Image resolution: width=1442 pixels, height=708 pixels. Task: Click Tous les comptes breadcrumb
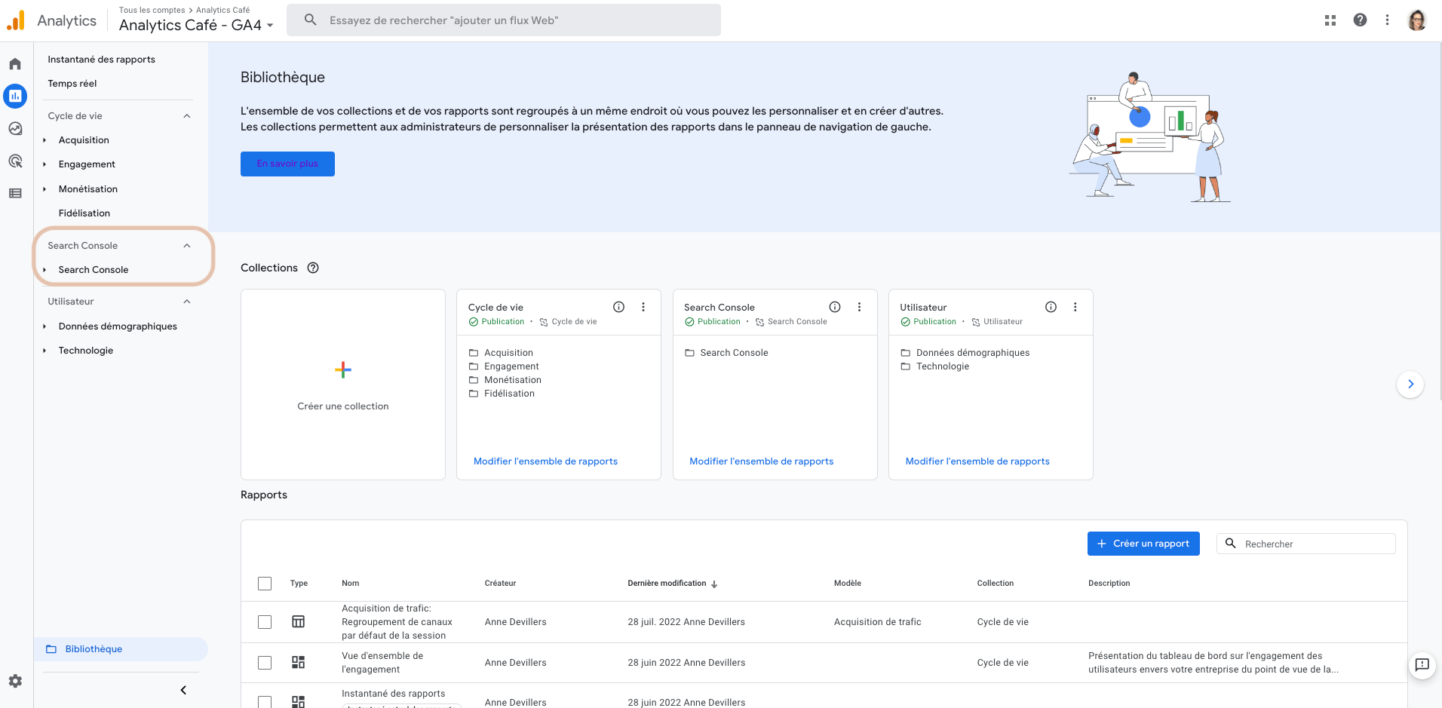click(152, 10)
